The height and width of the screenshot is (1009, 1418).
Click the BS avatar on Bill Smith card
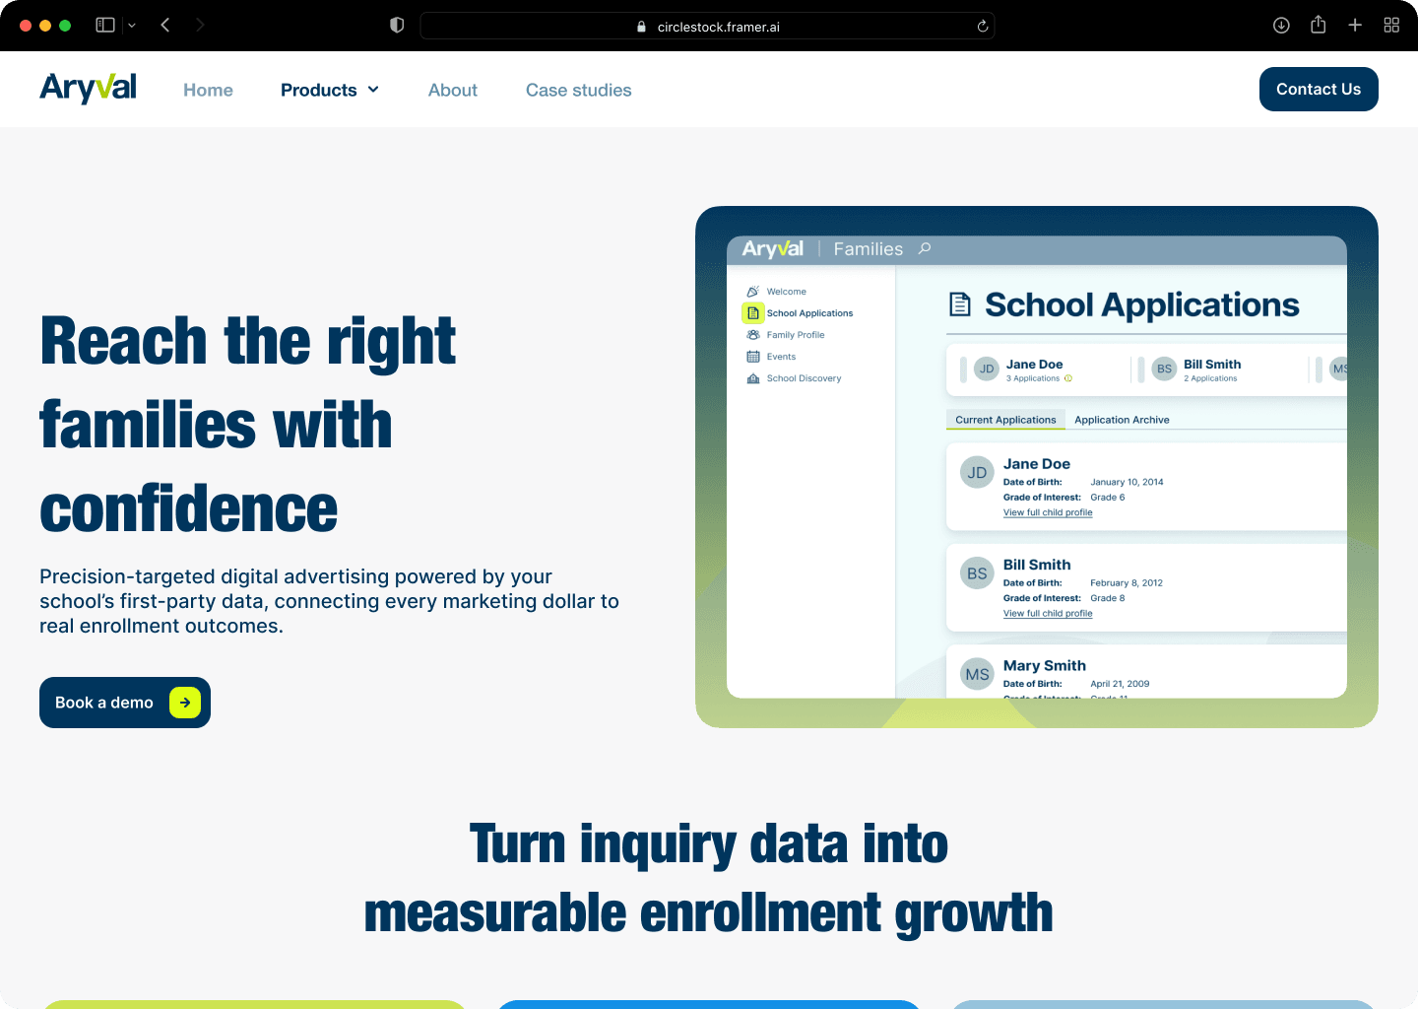coord(977,573)
